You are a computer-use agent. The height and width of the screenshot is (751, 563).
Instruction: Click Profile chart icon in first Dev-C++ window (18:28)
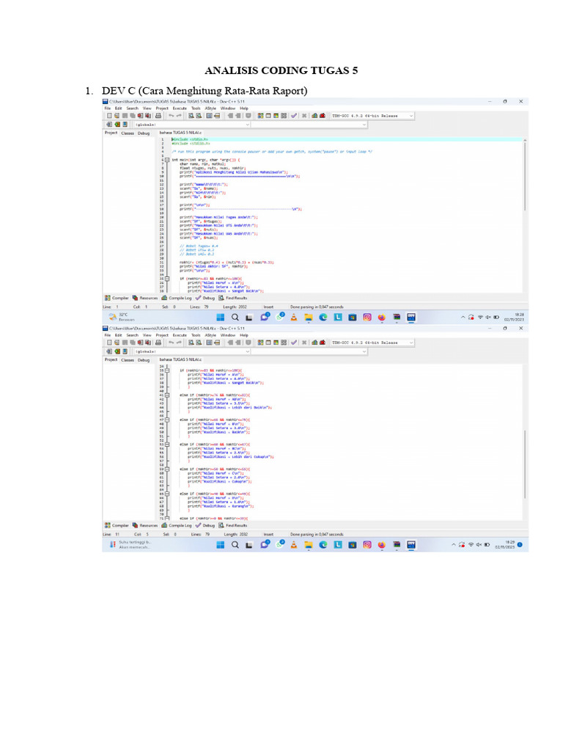click(314, 115)
